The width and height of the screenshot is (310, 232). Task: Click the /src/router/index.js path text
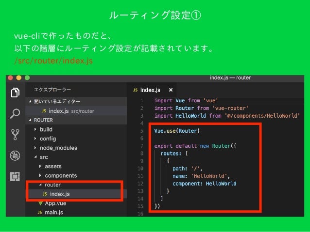pos(53,61)
